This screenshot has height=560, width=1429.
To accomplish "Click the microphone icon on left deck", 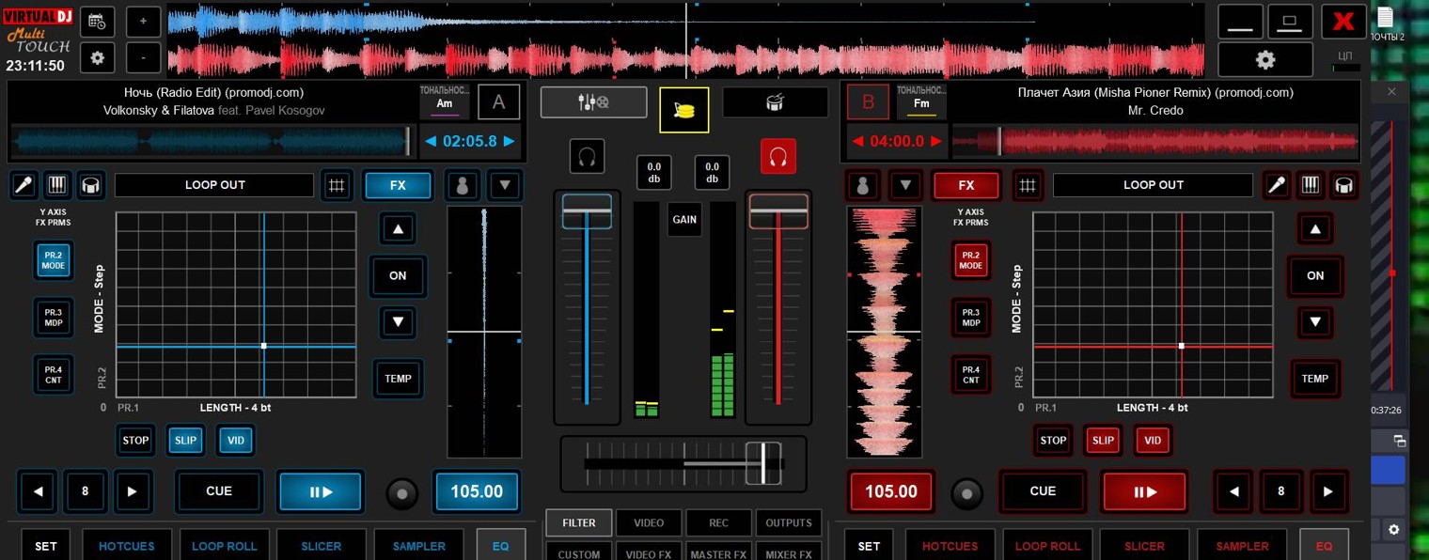I will click(x=24, y=184).
